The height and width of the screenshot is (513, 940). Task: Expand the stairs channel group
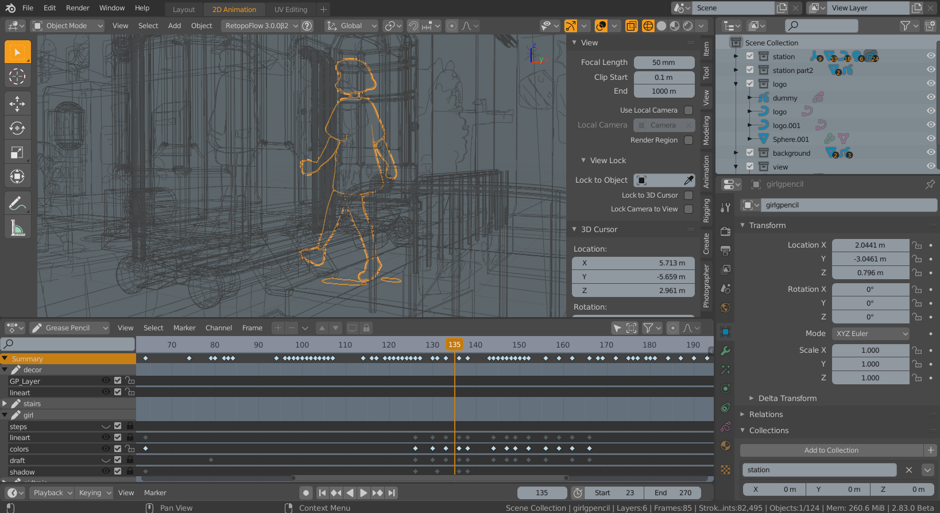5,404
